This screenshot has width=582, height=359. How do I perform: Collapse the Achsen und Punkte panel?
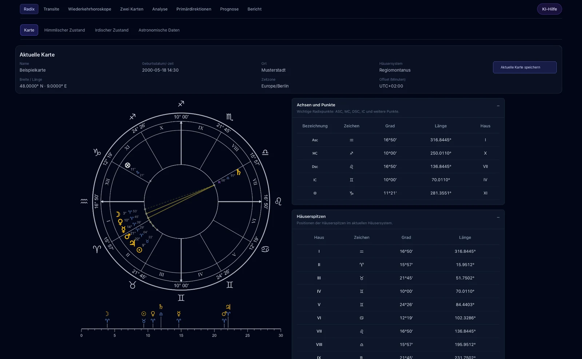tap(498, 106)
